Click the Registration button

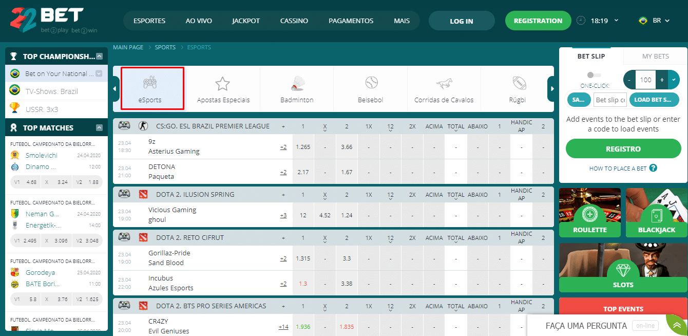[538, 21]
